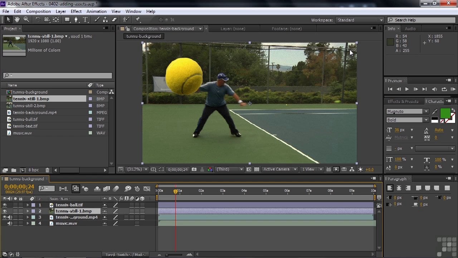Activate the Clone Stamp tool
The width and height of the screenshot is (458, 258).
pos(104,20)
